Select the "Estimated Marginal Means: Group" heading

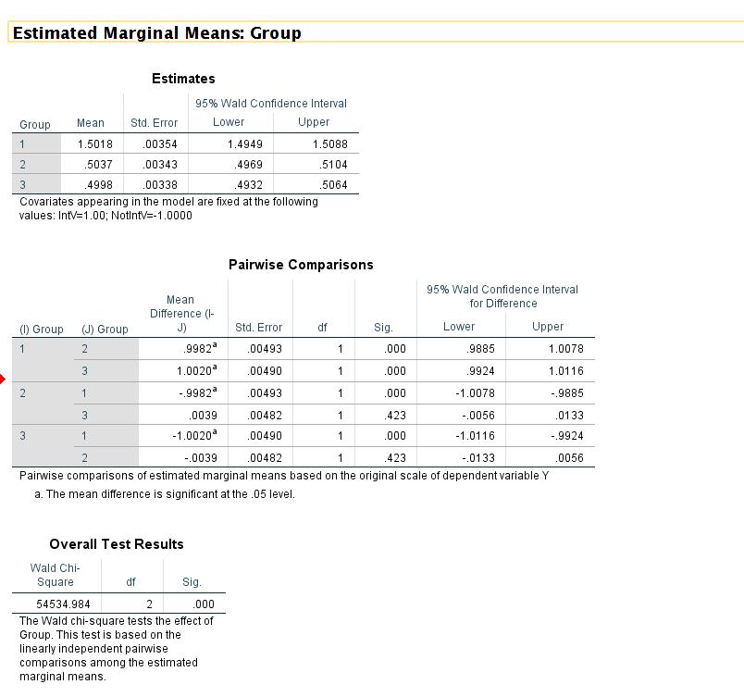157,33
